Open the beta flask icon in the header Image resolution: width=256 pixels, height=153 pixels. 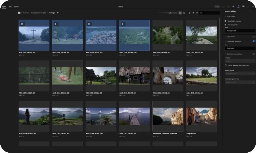coord(238,6)
